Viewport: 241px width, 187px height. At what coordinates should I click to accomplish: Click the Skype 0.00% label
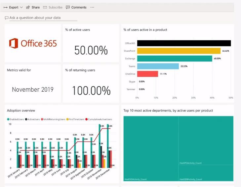pyautogui.click(x=142, y=81)
